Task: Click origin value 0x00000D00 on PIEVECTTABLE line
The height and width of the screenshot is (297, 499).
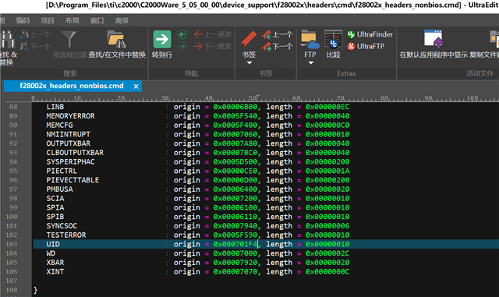Action: click(235, 180)
